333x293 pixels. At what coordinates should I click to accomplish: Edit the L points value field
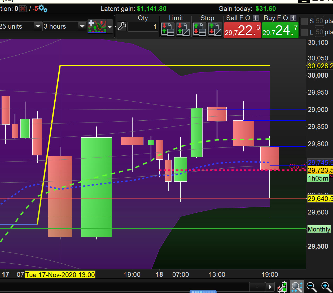pos(319,32)
